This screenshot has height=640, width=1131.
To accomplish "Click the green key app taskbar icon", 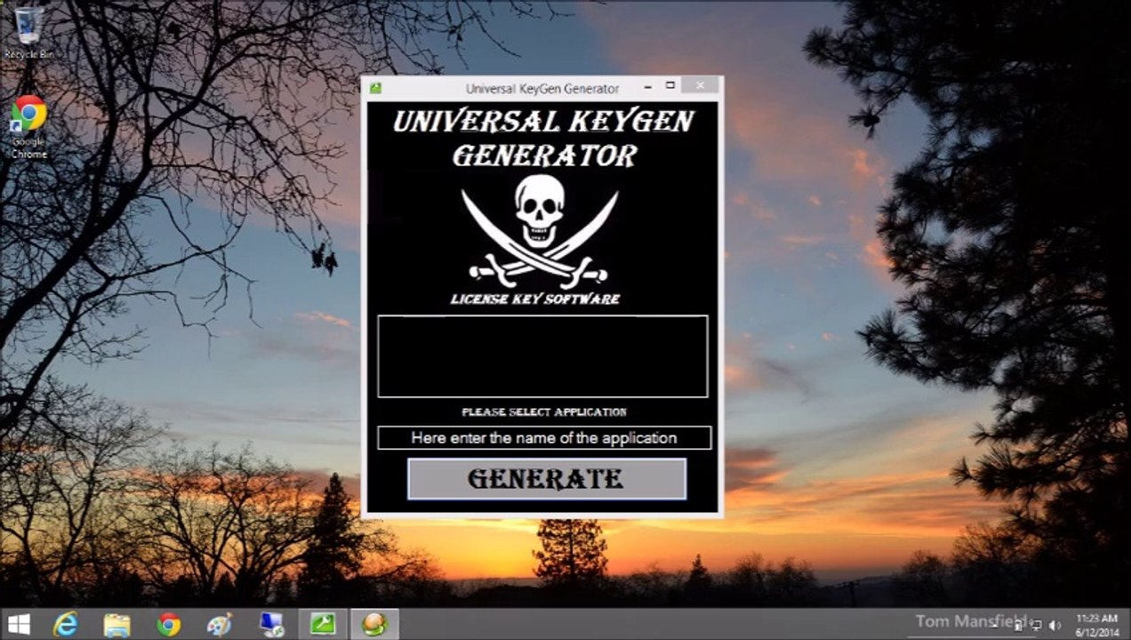I will pyautogui.click(x=323, y=624).
